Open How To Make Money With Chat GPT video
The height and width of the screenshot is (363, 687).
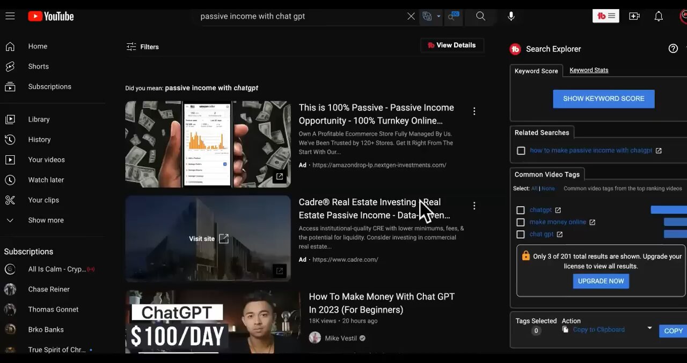(382, 303)
